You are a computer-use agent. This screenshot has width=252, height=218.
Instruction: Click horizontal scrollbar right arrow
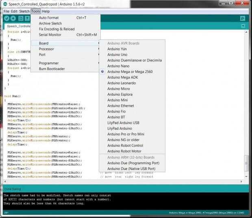(x=241, y=181)
